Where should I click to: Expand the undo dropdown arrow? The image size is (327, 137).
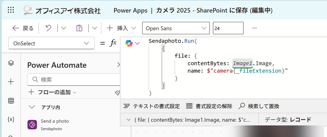point(63,28)
